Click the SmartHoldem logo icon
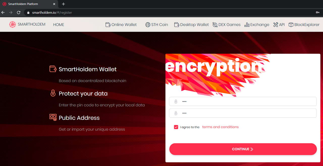 pos(12,24)
